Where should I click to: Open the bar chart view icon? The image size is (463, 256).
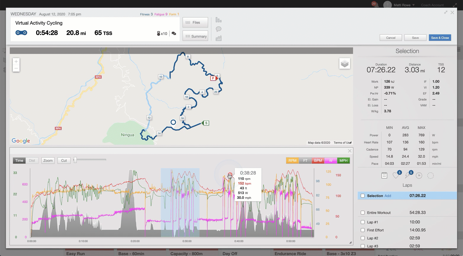click(218, 20)
